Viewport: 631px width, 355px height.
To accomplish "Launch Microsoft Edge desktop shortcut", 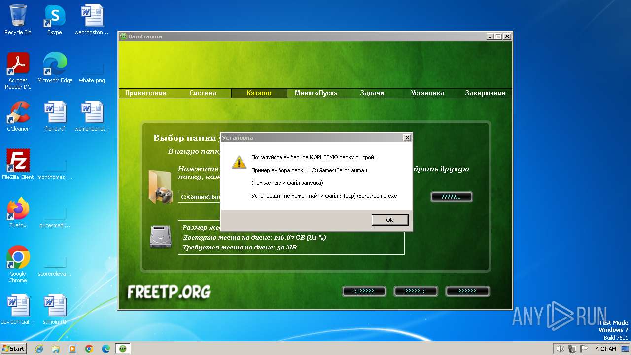I will tap(55, 68).
